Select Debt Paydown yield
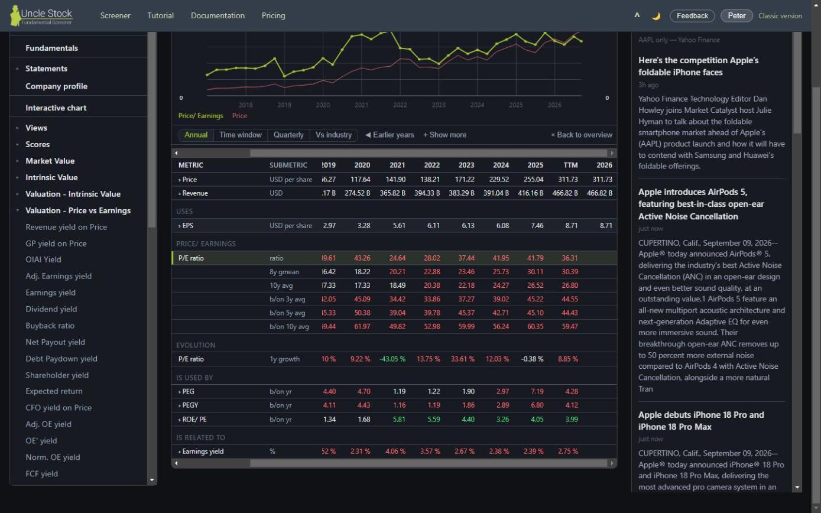The image size is (821, 513). coord(61,359)
